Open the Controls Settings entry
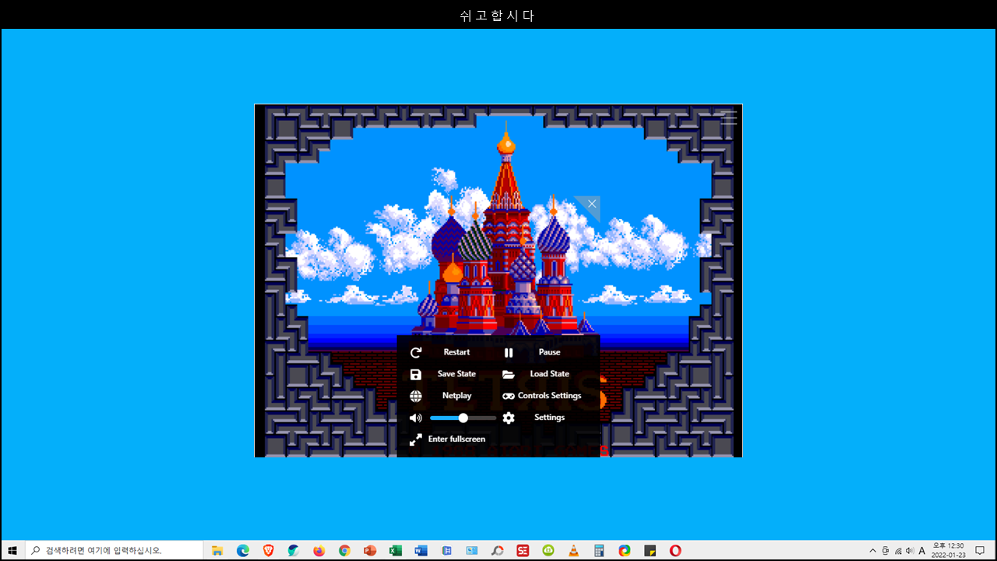 (549, 396)
